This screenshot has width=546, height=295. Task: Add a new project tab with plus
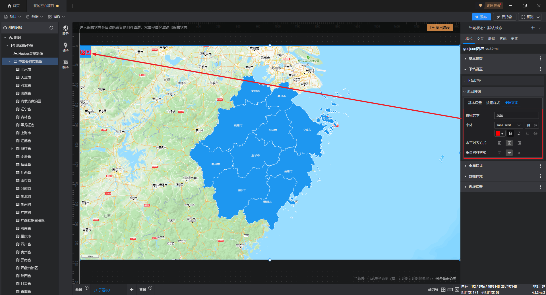[x=73, y=6]
